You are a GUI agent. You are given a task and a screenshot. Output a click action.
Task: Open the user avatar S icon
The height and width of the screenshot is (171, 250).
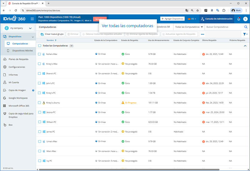click(246, 19)
